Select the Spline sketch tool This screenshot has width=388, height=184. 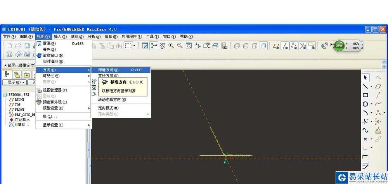coord(365,130)
